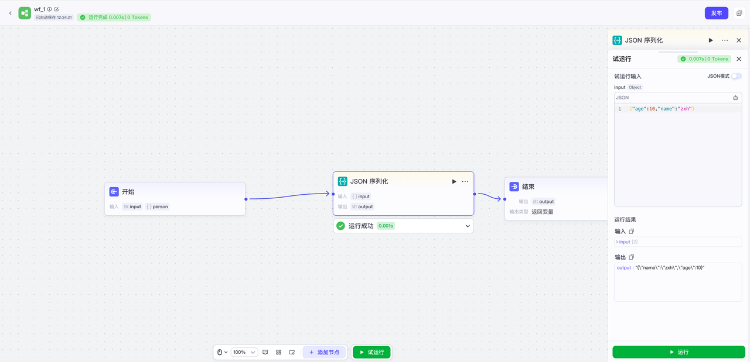Screen dimensions: 750x362
Task: Click the duplicate-window icon beside 发布
Action: click(739, 13)
